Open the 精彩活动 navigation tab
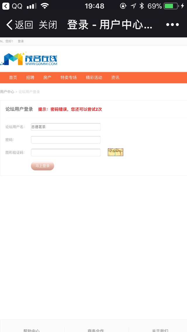 coord(94,77)
